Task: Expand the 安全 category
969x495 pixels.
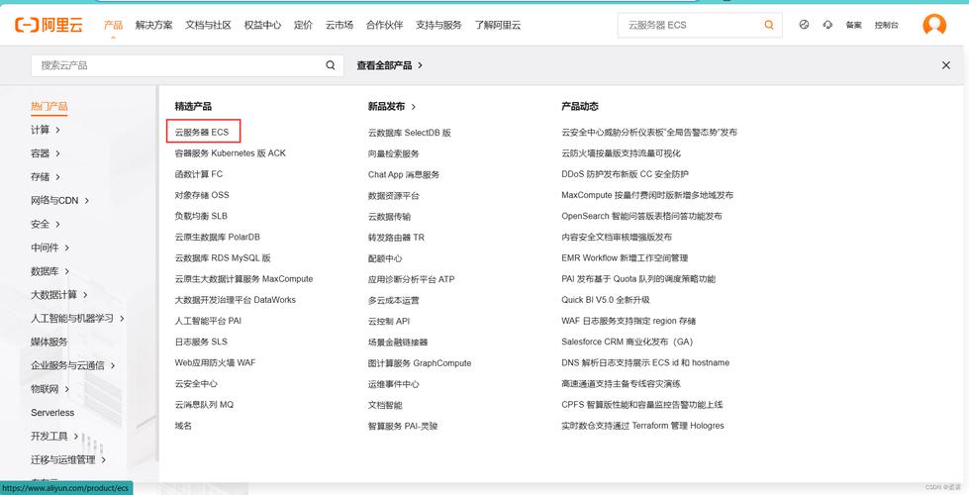Action: point(46,224)
